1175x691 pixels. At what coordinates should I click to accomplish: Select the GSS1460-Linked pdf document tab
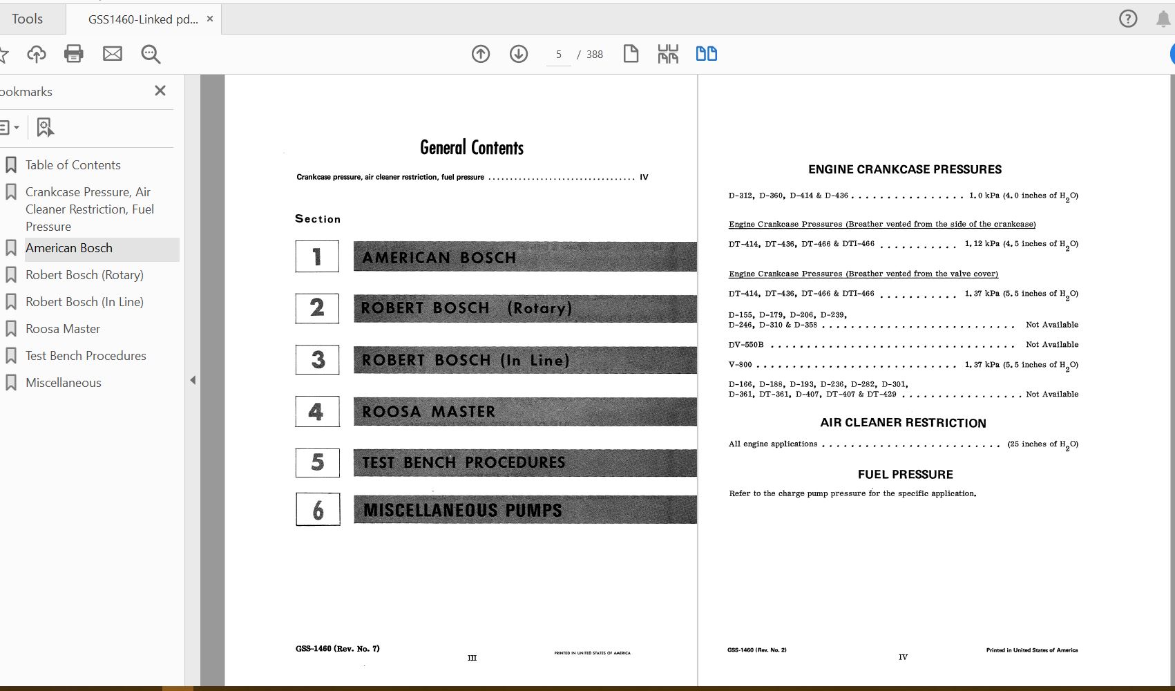142,19
